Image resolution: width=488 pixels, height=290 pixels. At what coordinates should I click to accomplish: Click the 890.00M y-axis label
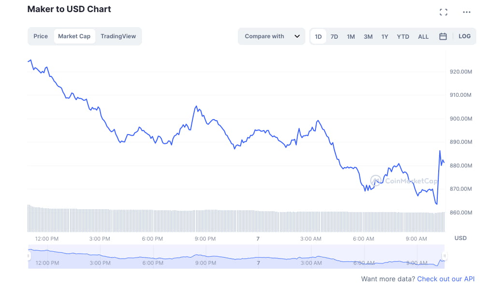[x=461, y=142]
